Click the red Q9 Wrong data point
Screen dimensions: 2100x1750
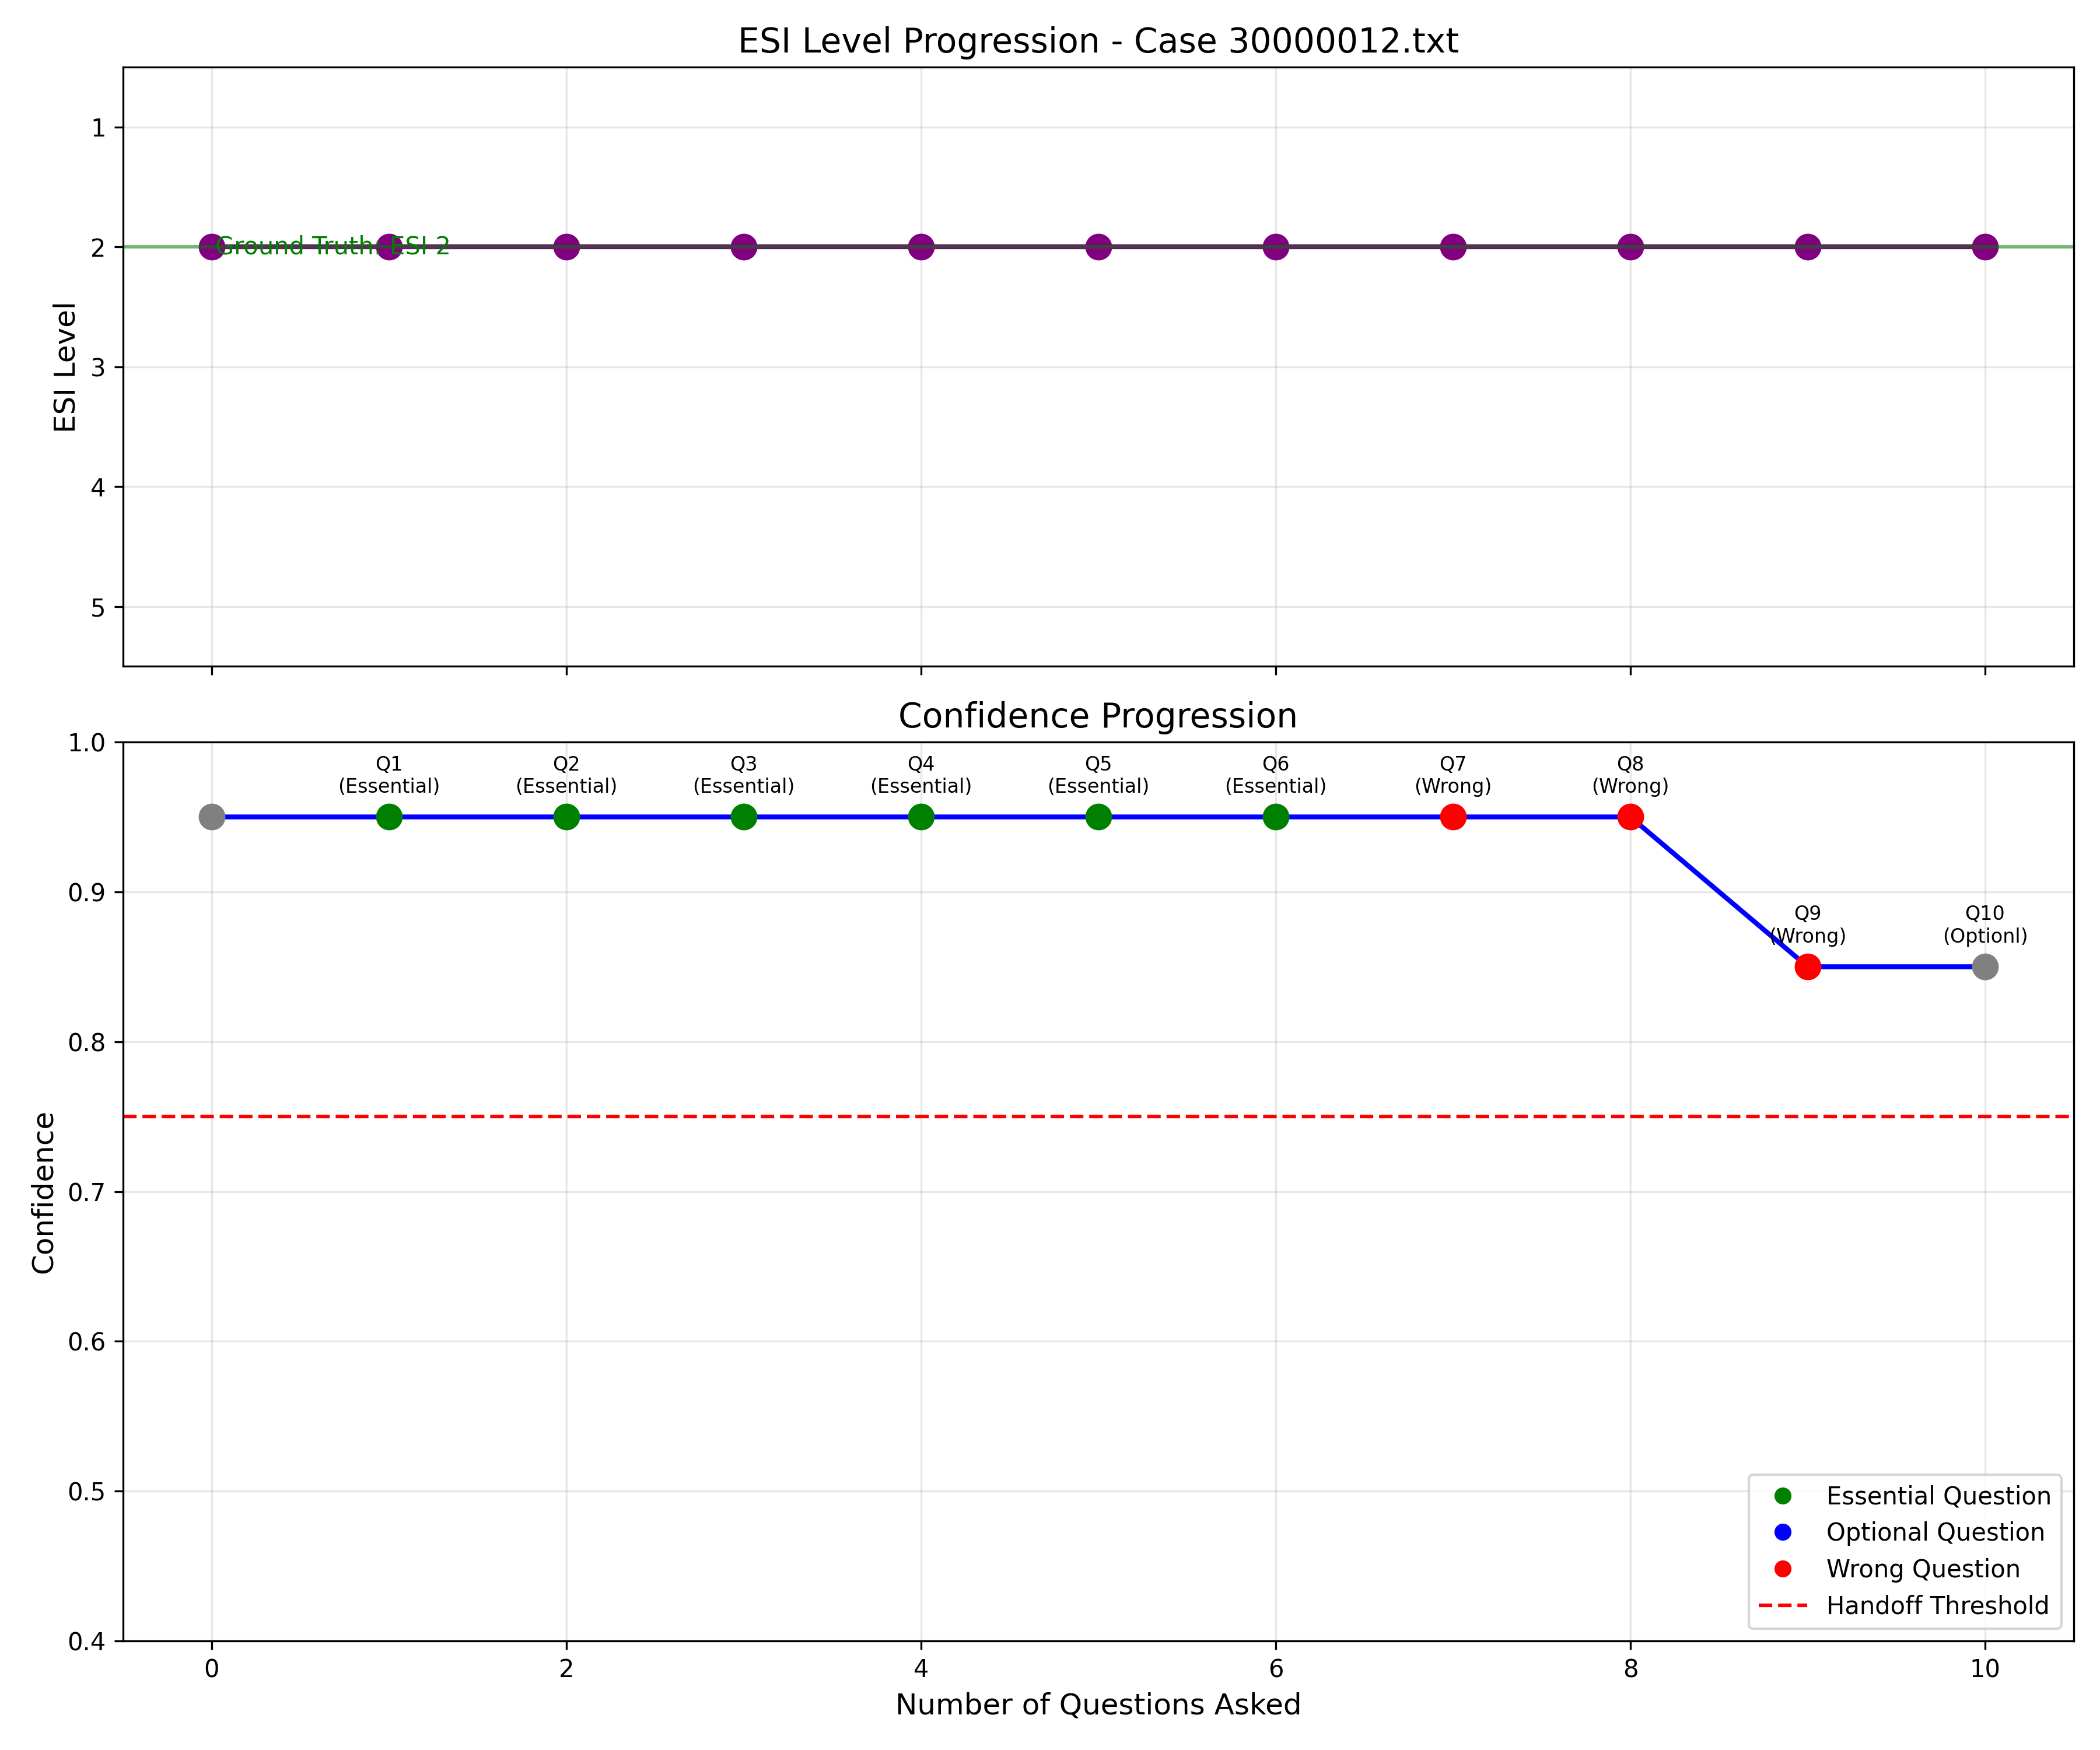point(1807,967)
